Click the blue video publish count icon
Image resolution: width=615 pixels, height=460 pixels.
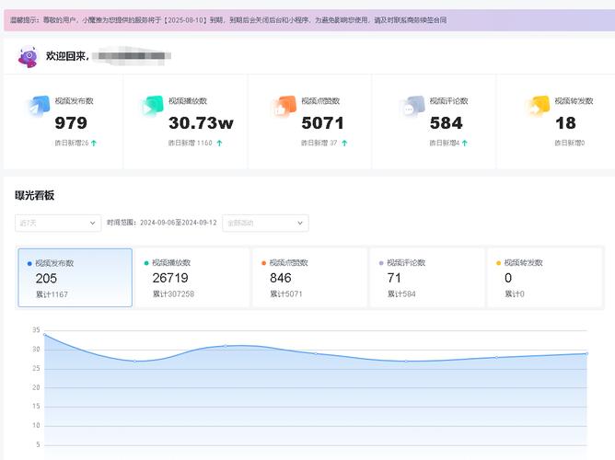coord(40,106)
